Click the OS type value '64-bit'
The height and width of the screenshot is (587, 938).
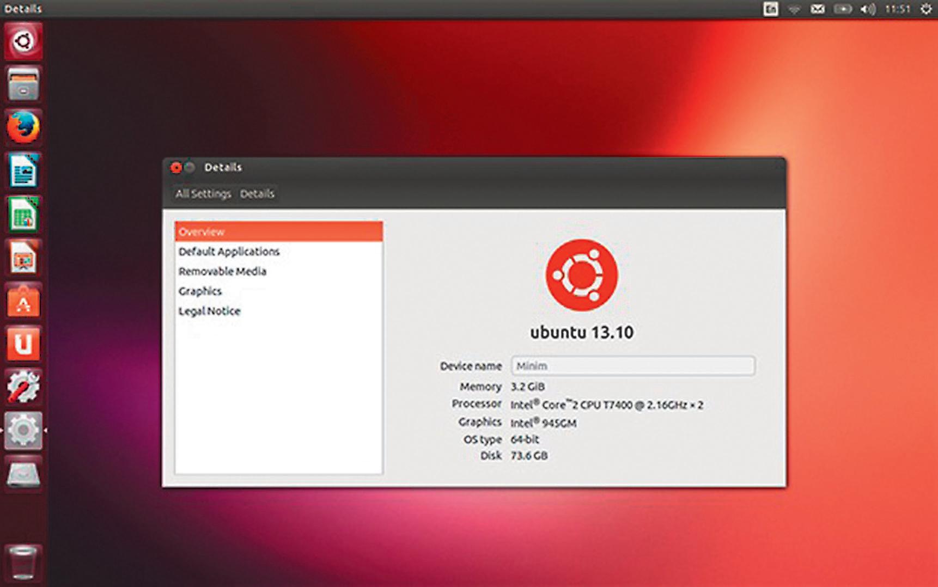point(525,439)
